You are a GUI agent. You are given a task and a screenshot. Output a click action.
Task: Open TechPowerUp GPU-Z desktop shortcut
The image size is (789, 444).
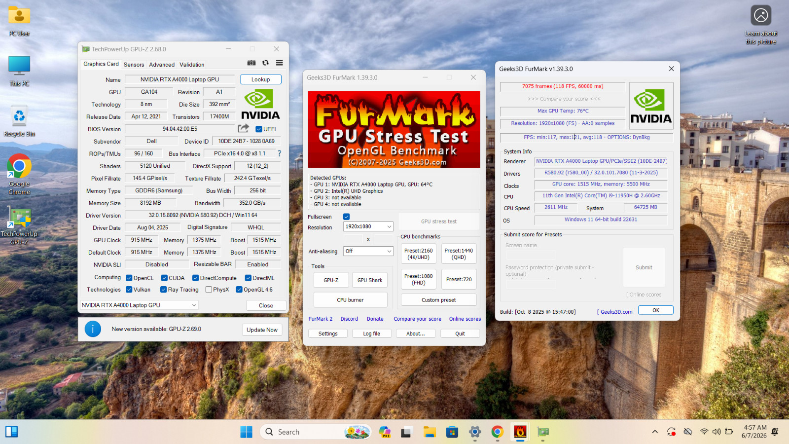click(19, 225)
